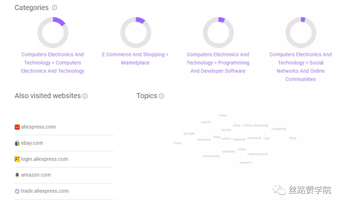
Task: Visit the login.aliexpress.com link
Action: [44, 159]
